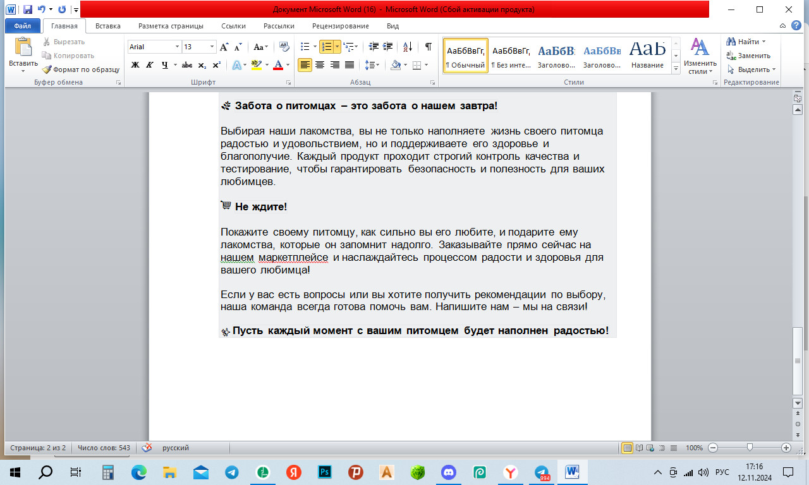Apply the Обычный style
809x485 pixels.
pos(466,56)
